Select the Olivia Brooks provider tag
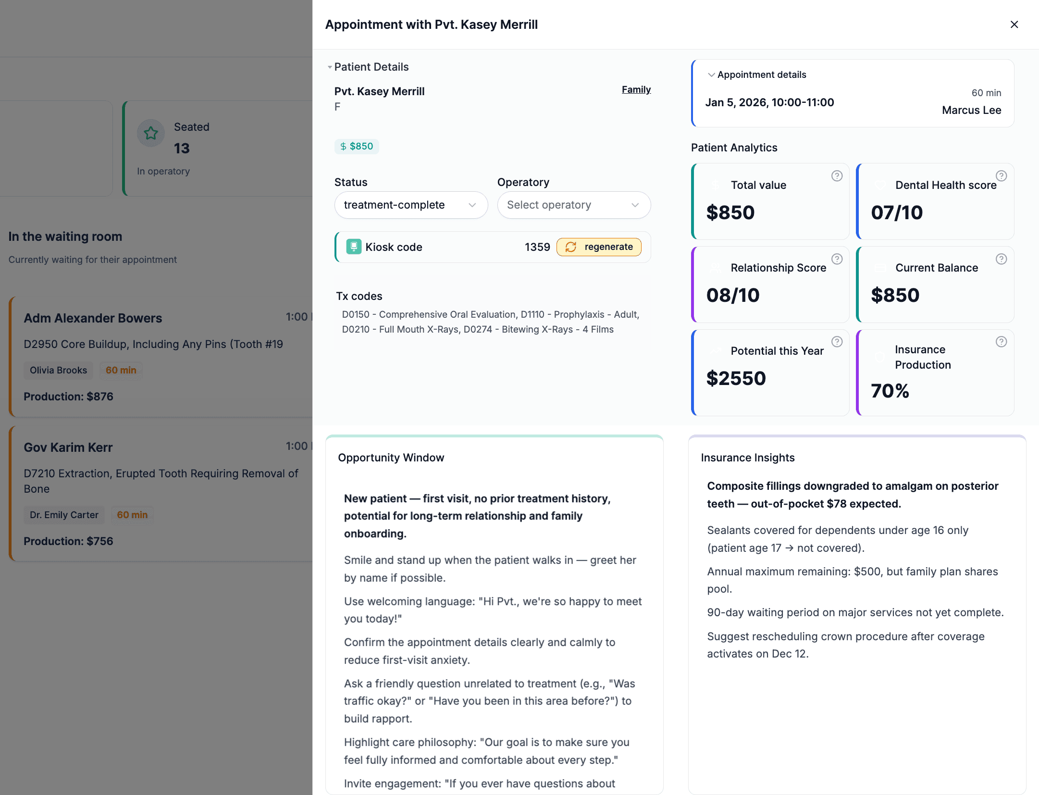The width and height of the screenshot is (1039, 795). (58, 370)
